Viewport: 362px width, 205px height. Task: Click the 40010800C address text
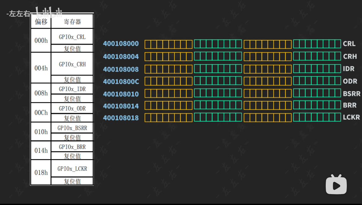[x=121, y=82]
